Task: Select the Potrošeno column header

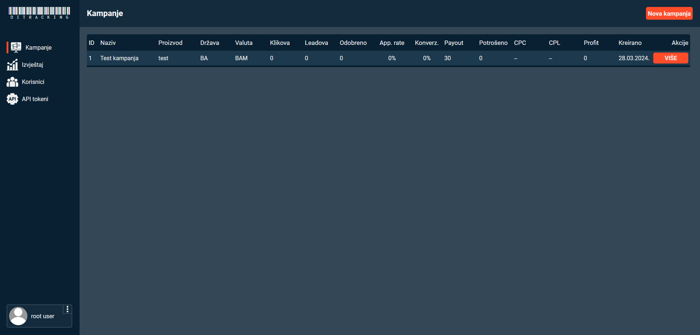Action: tap(493, 43)
